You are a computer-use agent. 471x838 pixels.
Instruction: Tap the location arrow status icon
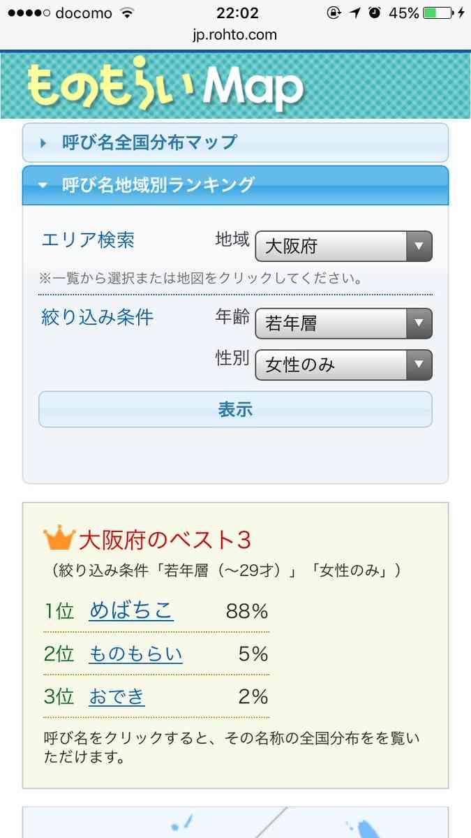click(355, 13)
